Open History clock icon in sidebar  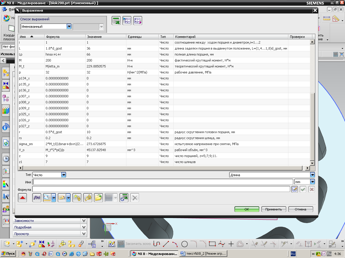tap(6, 159)
